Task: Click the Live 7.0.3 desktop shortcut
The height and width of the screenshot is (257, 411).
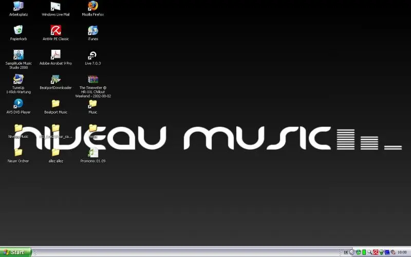Action: click(x=93, y=55)
